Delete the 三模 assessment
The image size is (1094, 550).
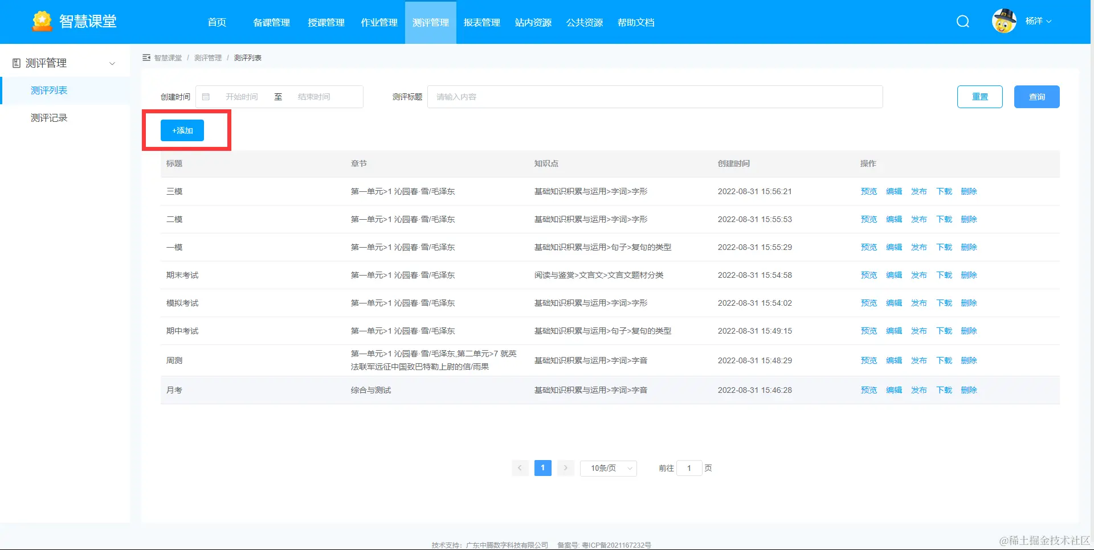pyautogui.click(x=969, y=191)
